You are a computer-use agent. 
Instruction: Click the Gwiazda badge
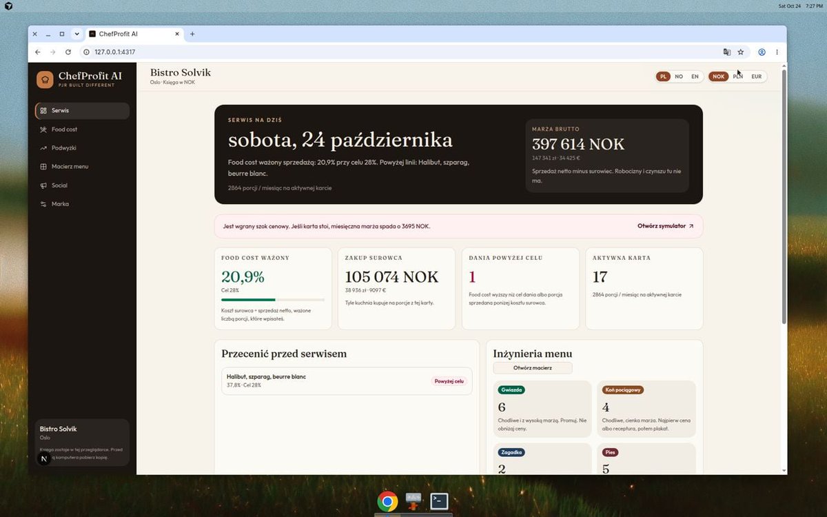click(512, 390)
